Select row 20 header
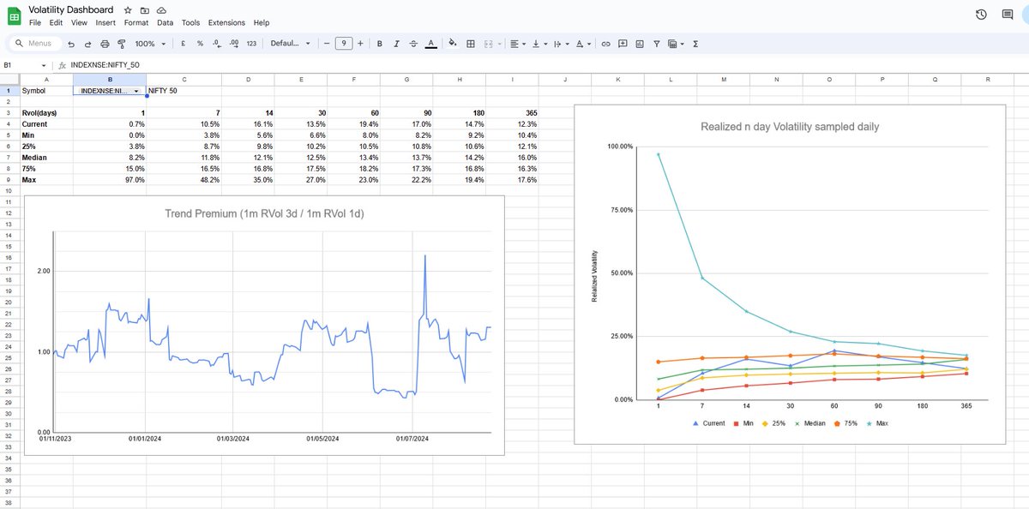The width and height of the screenshot is (1029, 509). [x=9, y=302]
